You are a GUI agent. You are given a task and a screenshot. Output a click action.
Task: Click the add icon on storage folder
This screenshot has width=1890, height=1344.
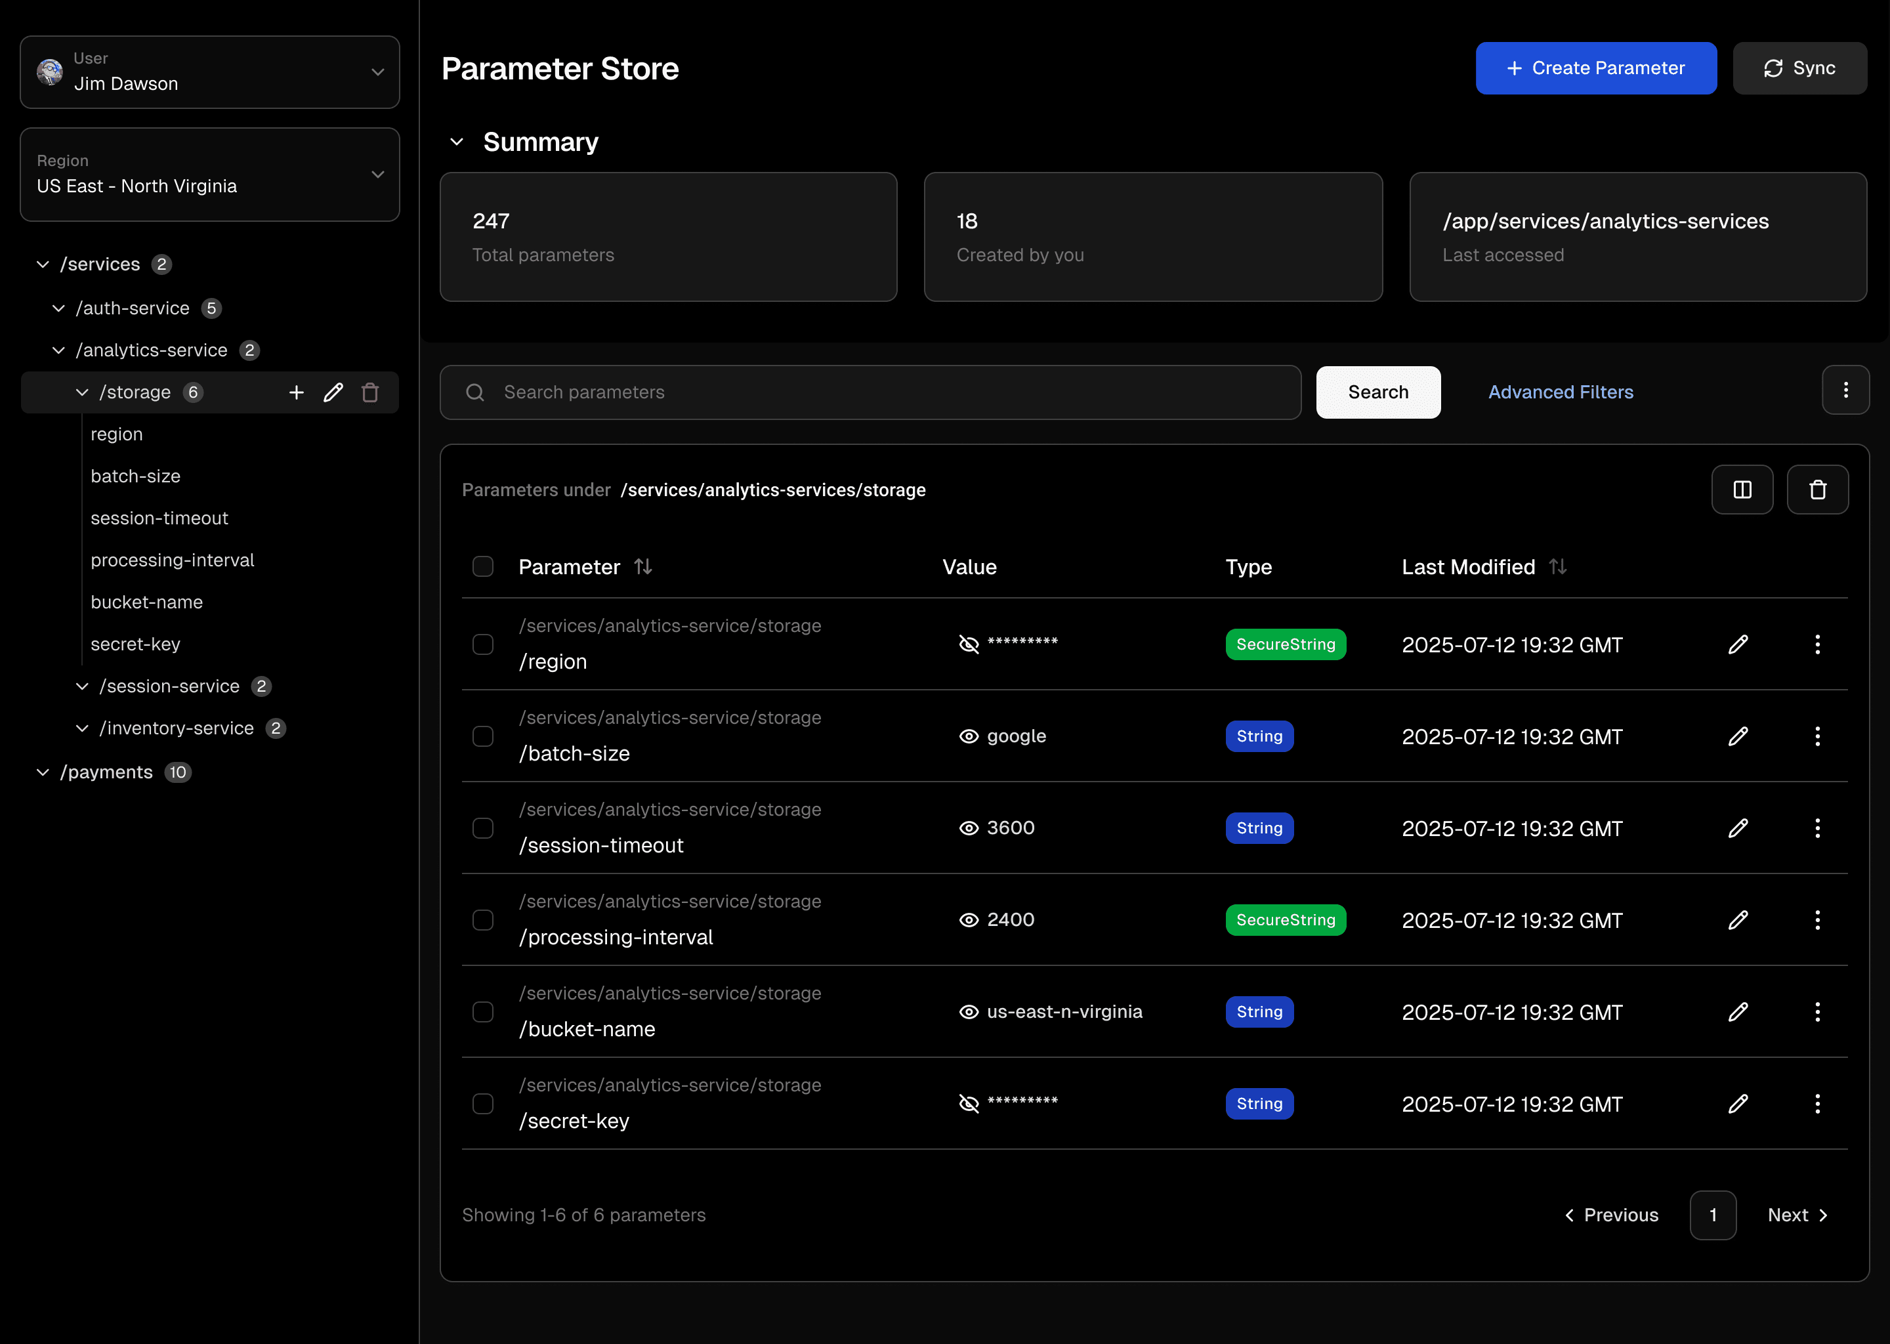(296, 392)
